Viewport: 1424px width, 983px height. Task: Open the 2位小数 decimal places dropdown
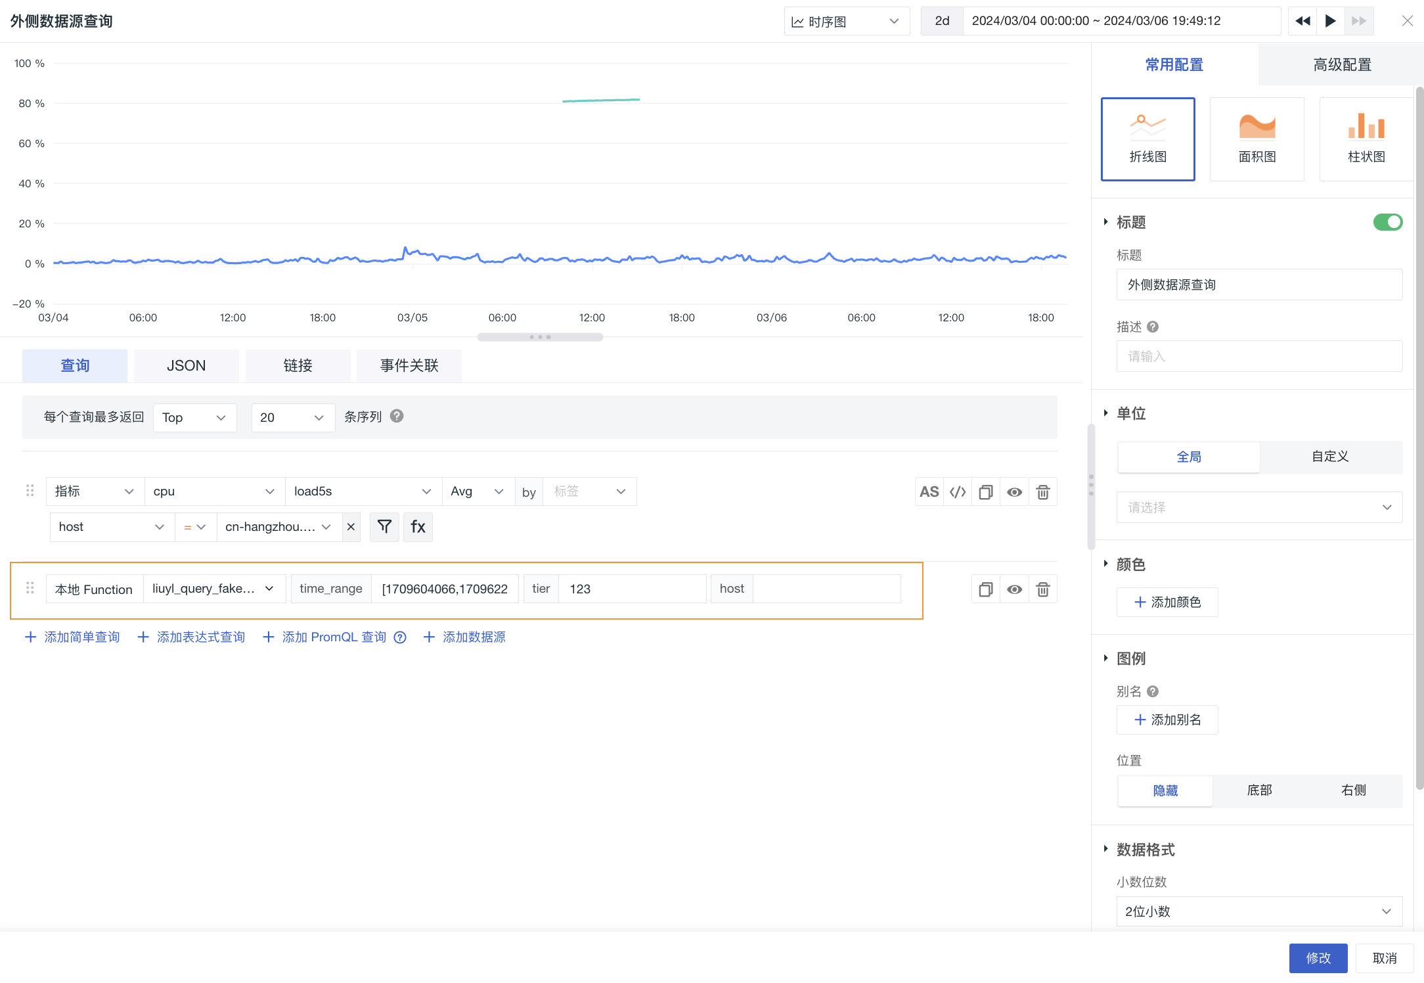pos(1259,911)
